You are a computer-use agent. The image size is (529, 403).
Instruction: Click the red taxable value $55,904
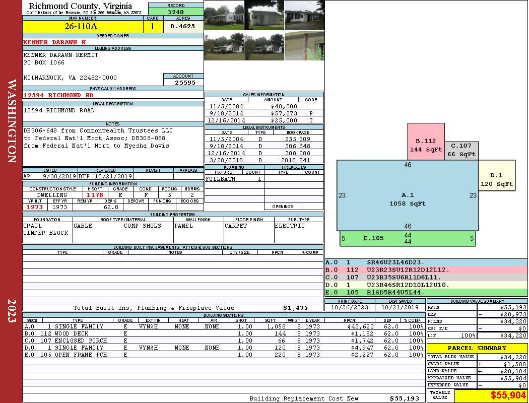click(x=491, y=395)
